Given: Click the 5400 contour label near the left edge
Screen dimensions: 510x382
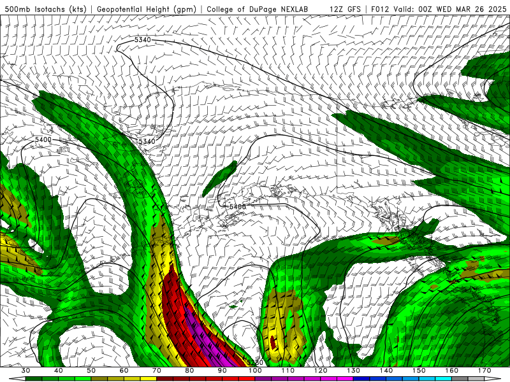Looking at the screenshot, I should [43, 139].
